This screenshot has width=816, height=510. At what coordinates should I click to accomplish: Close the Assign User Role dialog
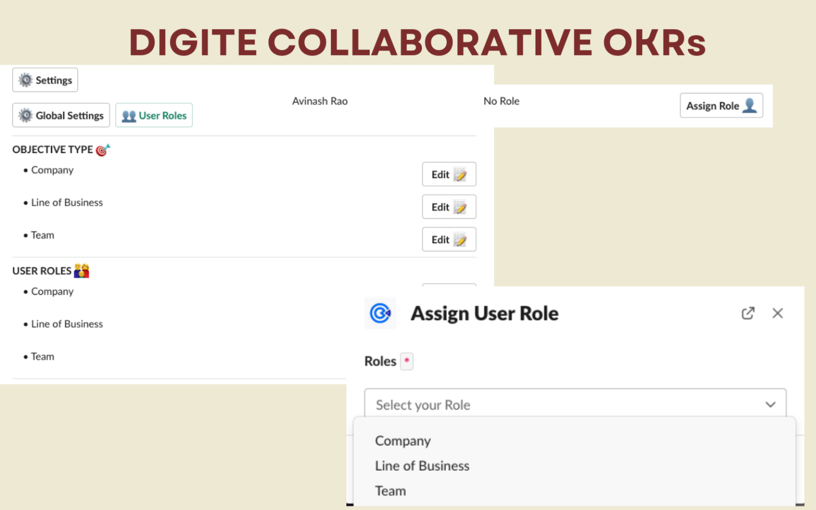[777, 313]
